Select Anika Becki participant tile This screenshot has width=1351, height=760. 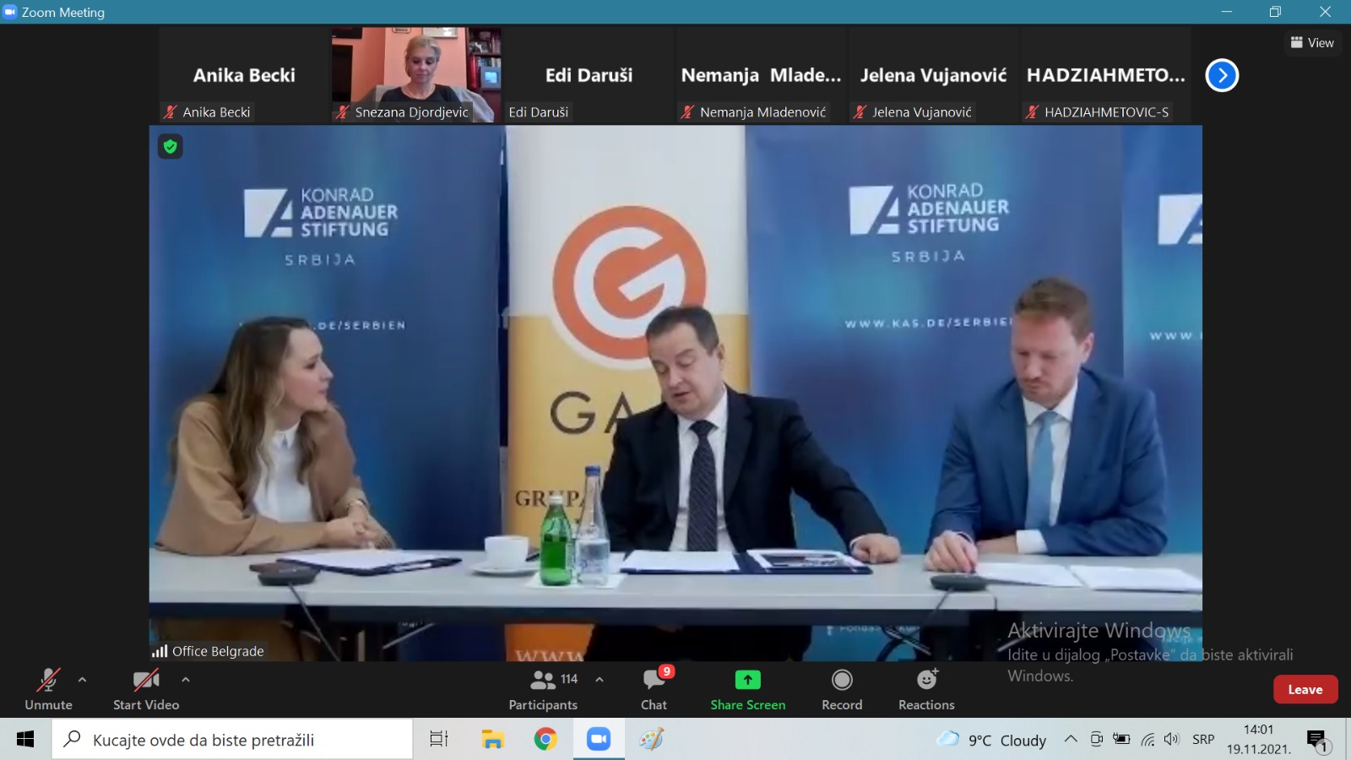(244, 75)
